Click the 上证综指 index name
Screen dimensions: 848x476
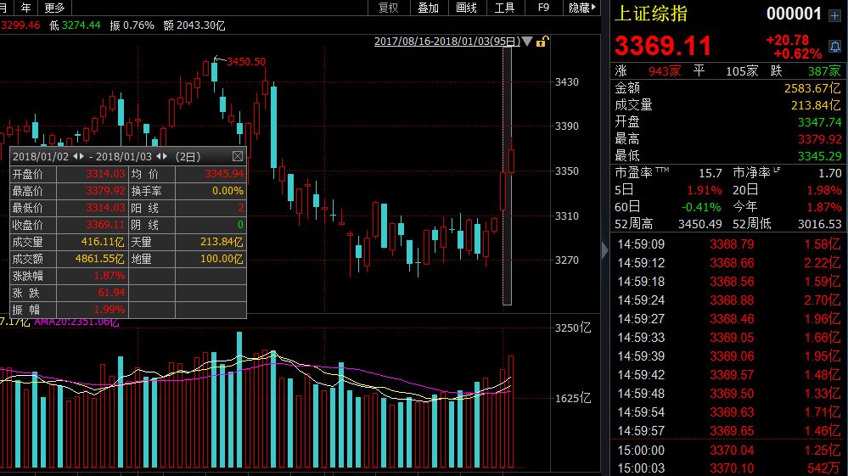pos(651,14)
